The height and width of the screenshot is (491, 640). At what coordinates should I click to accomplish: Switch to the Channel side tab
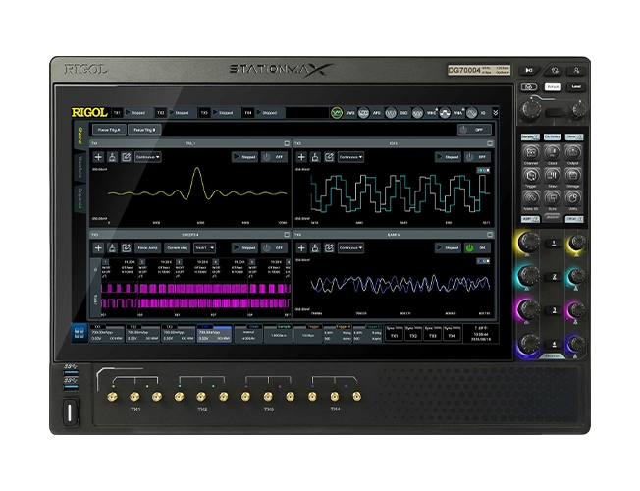pos(80,136)
